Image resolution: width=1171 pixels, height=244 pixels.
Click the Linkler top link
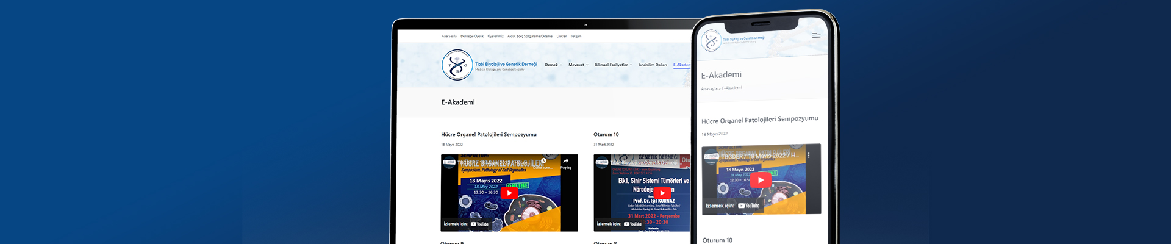click(562, 36)
